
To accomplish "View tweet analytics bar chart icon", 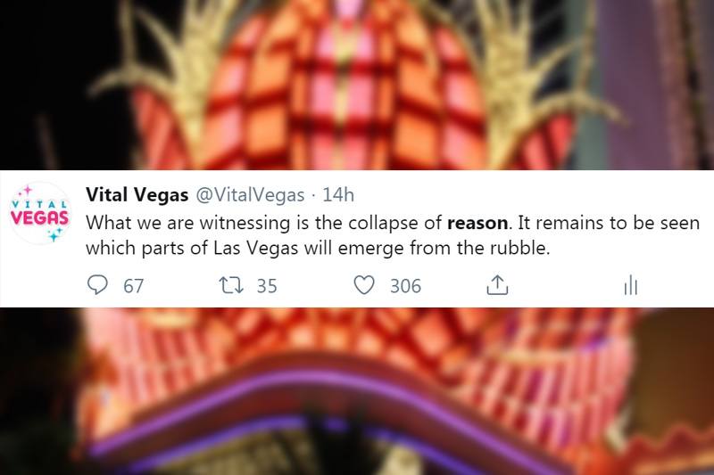I will coord(631,285).
